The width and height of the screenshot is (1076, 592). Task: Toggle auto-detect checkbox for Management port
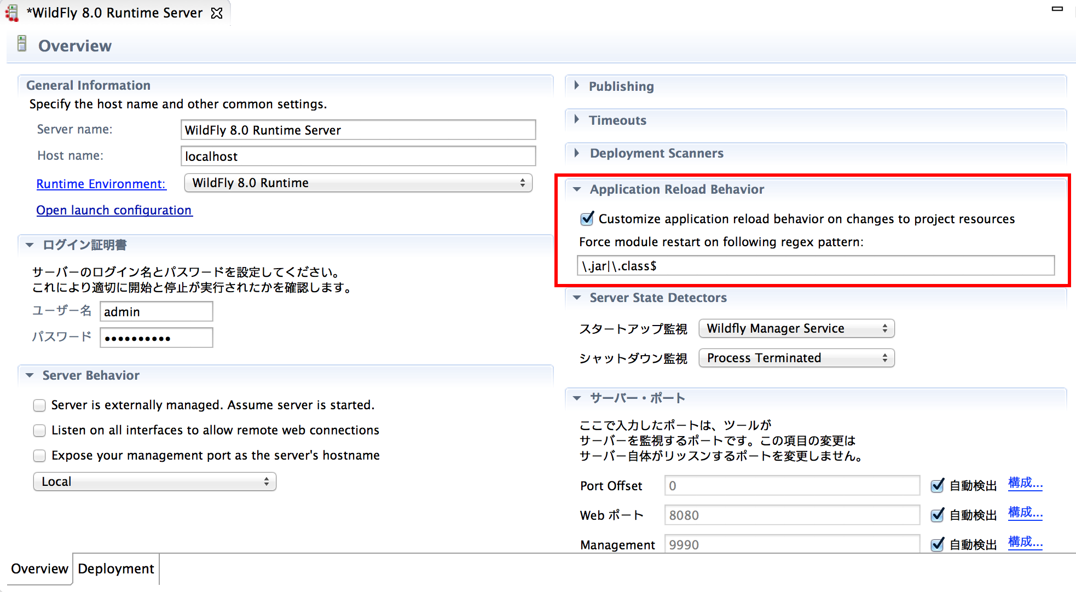click(938, 544)
